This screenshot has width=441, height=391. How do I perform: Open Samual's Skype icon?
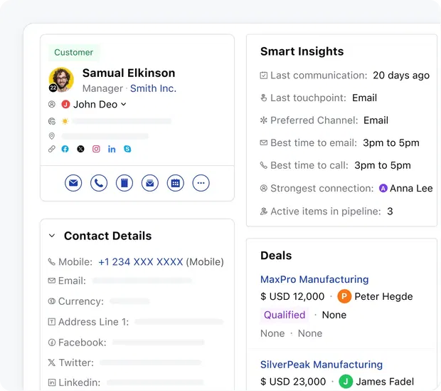[x=127, y=149]
